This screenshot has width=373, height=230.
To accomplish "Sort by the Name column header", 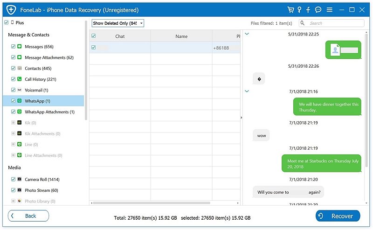I will pyautogui.click(x=181, y=36).
